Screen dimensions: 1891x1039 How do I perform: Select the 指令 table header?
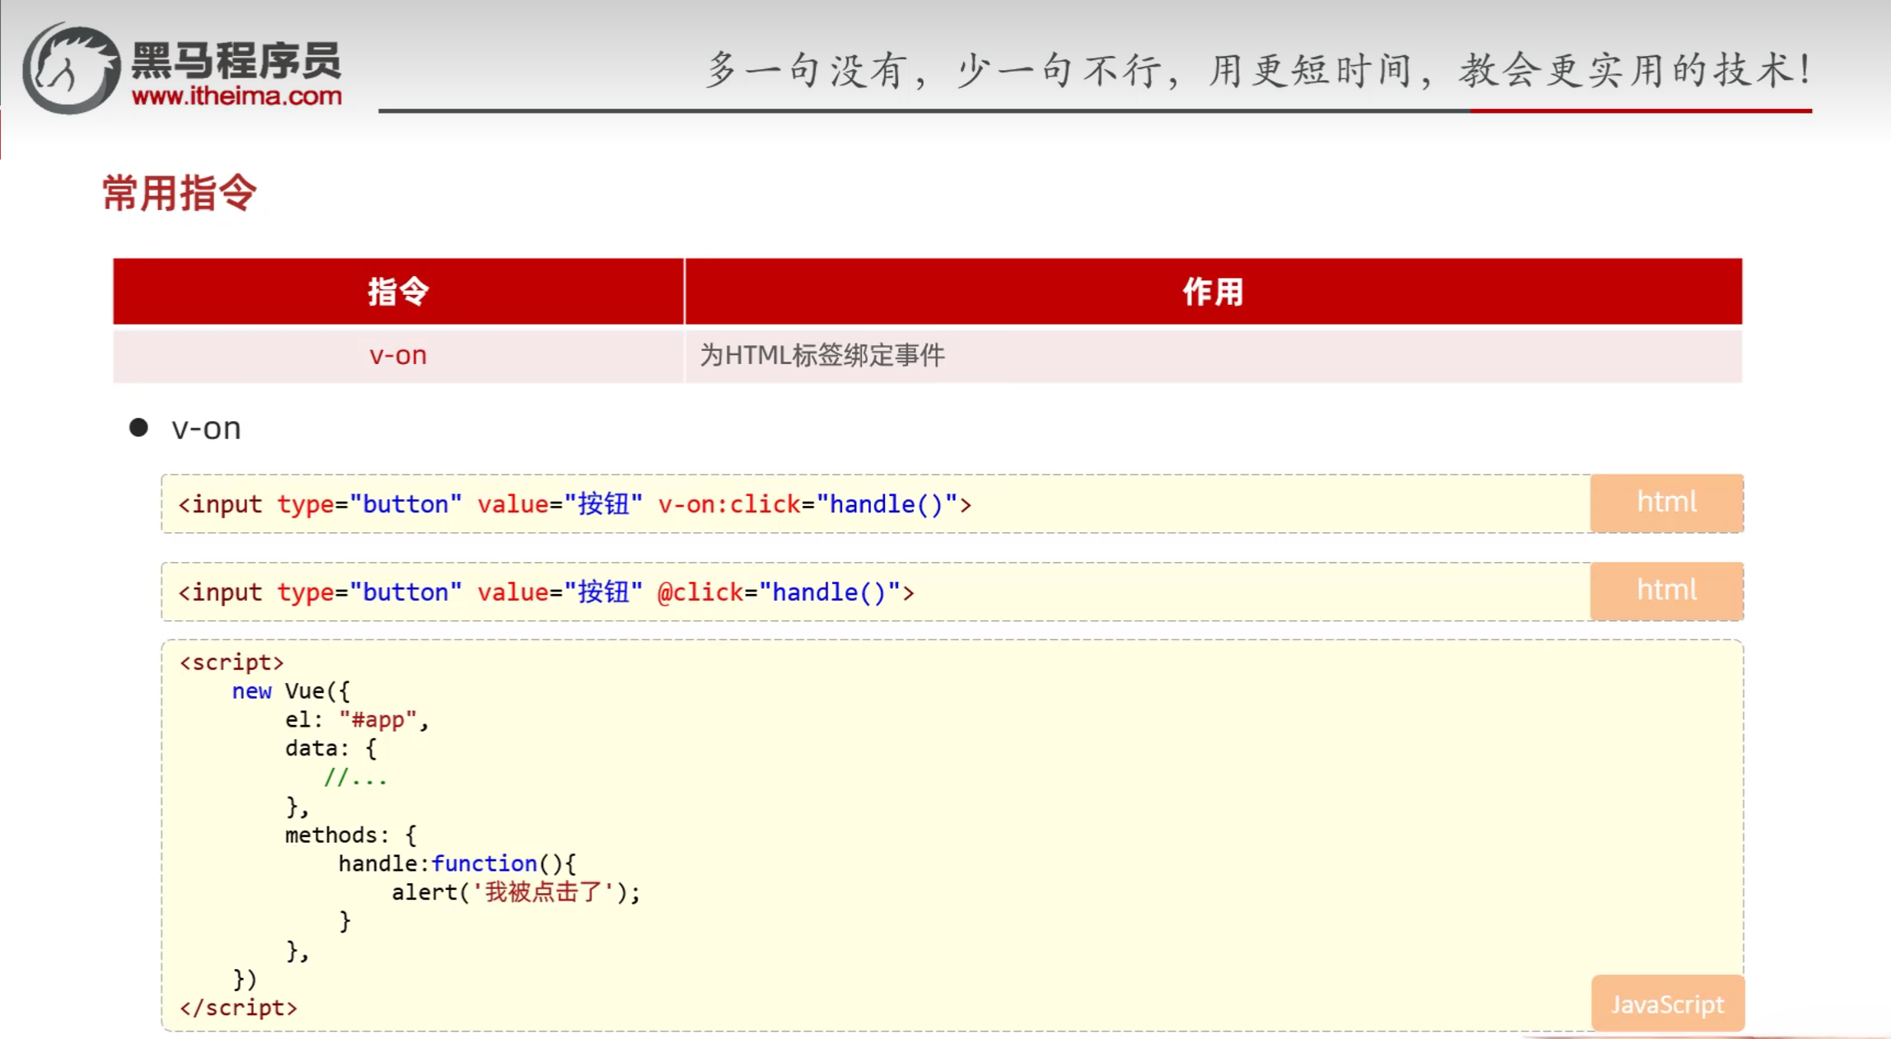398,292
